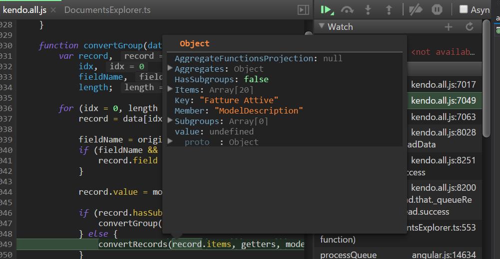Step out of the current function
This screenshot has width=500, height=259.
[x=389, y=9]
